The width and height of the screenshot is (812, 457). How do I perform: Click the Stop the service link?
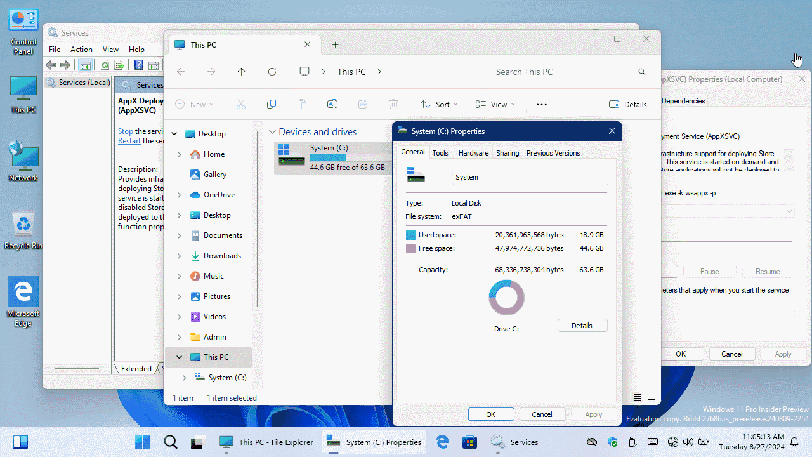click(x=125, y=131)
